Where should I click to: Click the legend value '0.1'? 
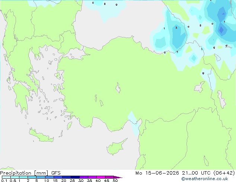click(4, 181)
